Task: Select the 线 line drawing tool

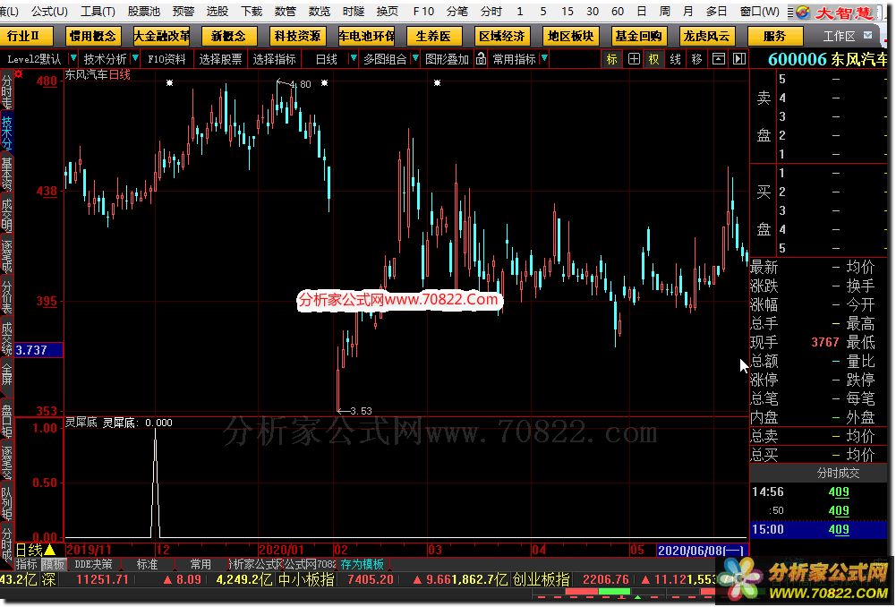Action: (676, 59)
